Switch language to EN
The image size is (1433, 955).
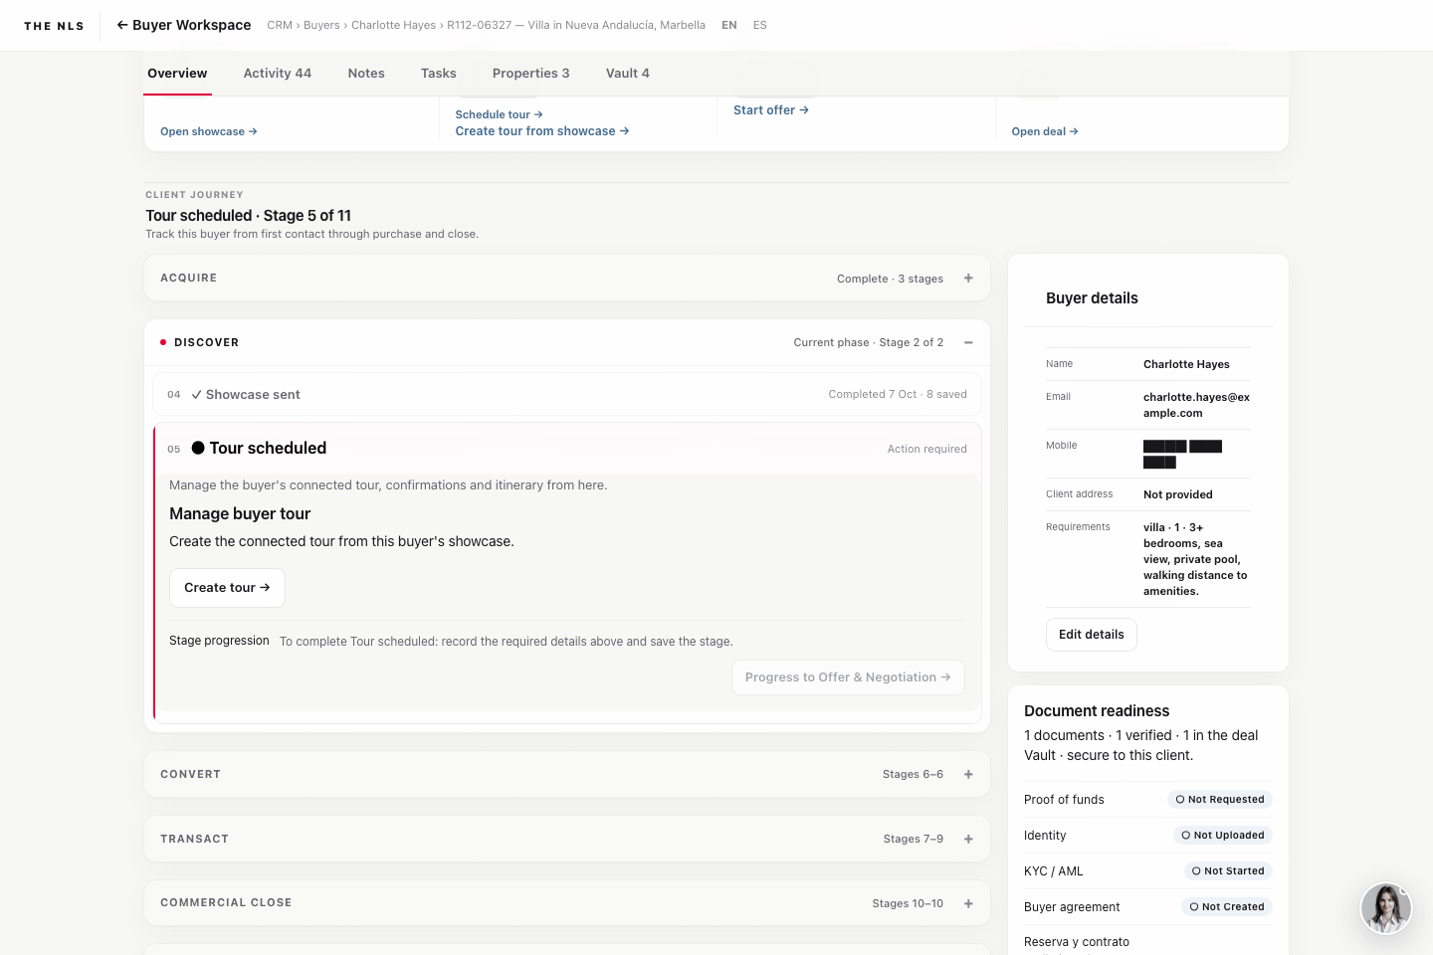(729, 25)
